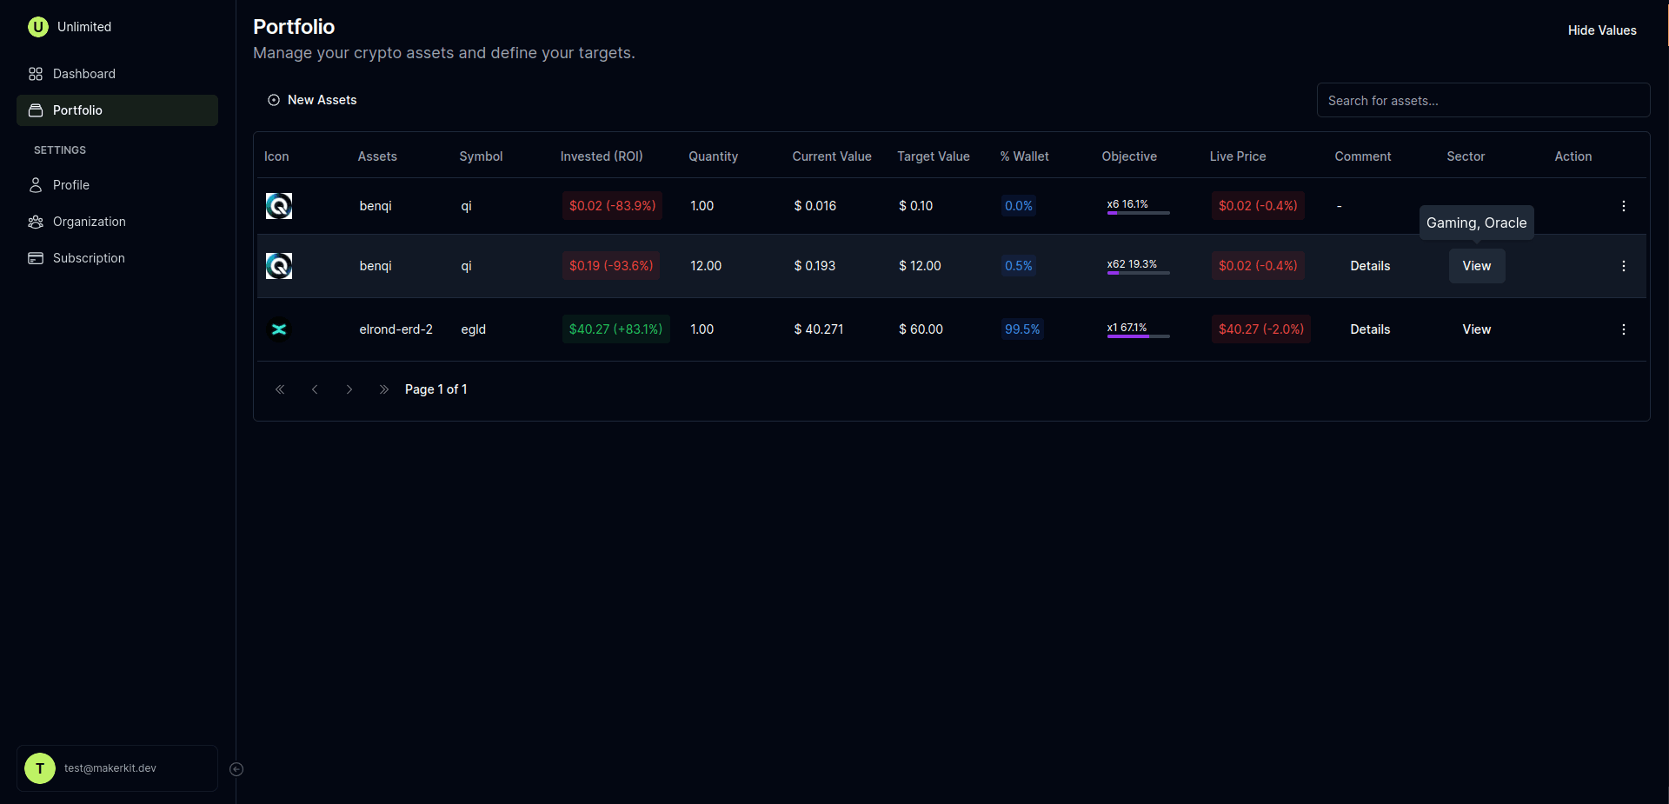1669x804 pixels.
Task: Click the $40.27 (+83.1%) ROI badge
Action: click(x=615, y=329)
